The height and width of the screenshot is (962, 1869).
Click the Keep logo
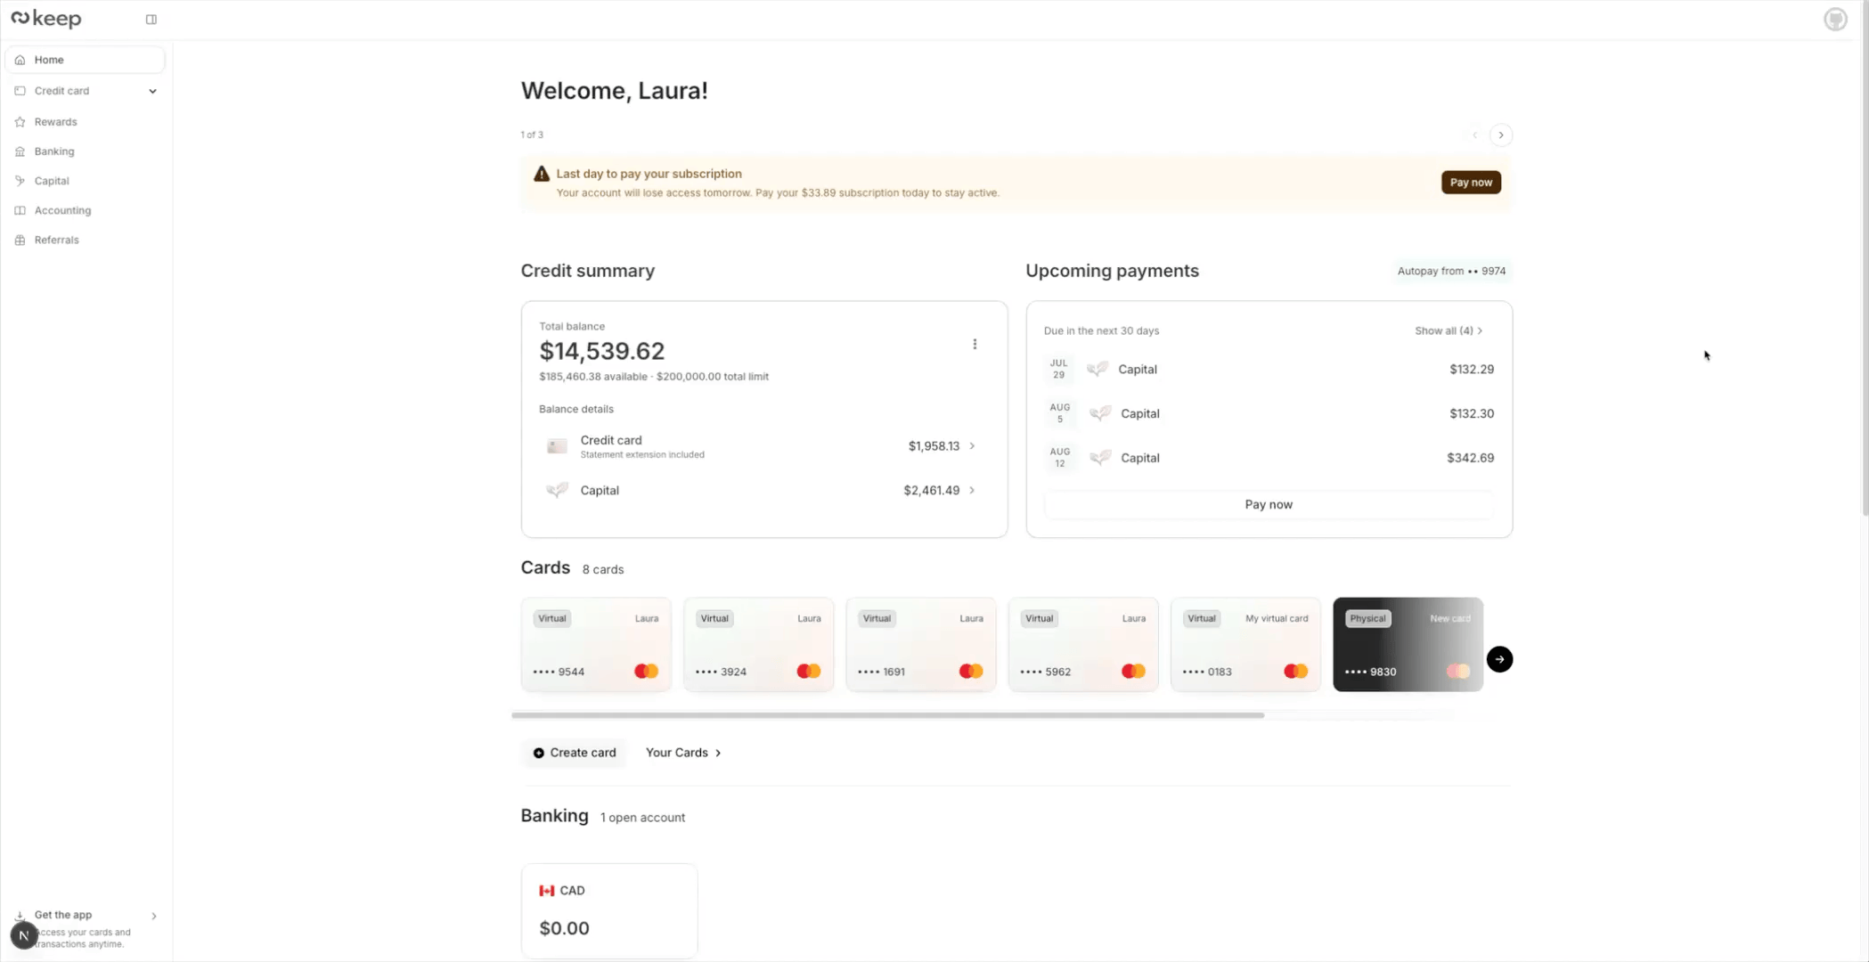(46, 19)
